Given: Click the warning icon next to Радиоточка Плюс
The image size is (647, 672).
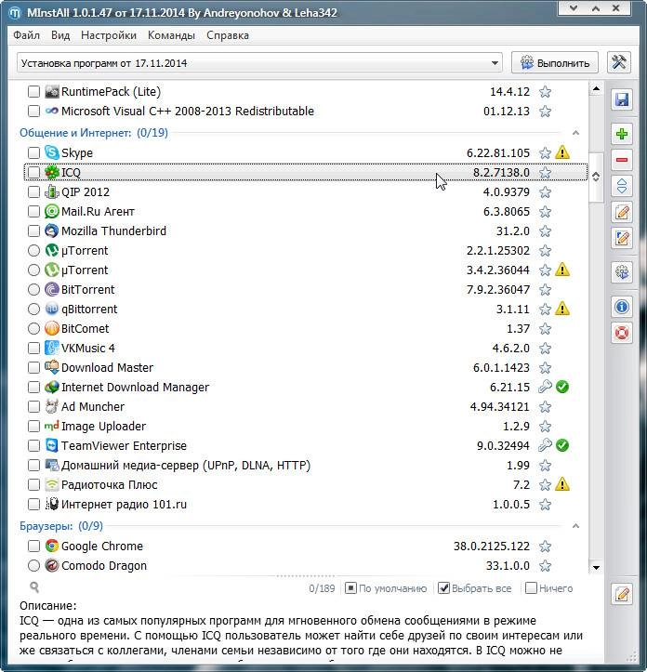Looking at the screenshot, I should click(x=562, y=484).
